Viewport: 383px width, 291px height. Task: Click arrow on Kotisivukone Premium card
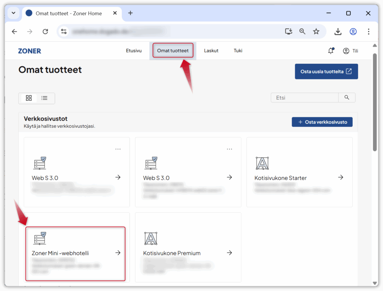click(x=229, y=253)
